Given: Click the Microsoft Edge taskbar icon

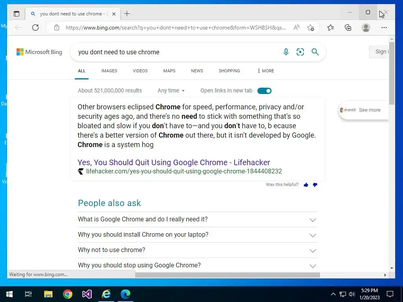Looking at the screenshot, I should [x=126, y=294].
